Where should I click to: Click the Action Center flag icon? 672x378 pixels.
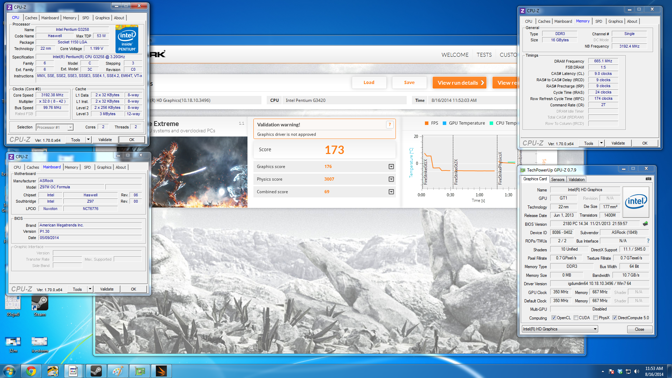pyautogui.click(x=611, y=371)
